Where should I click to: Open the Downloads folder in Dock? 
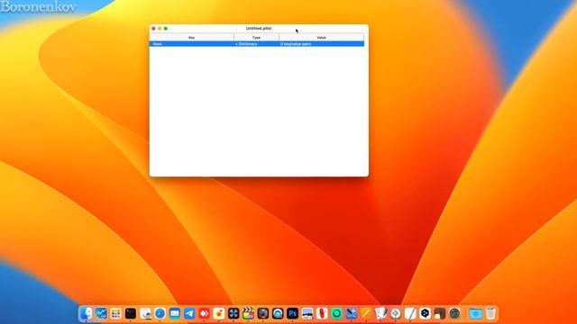pyautogui.click(x=475, y=313)
